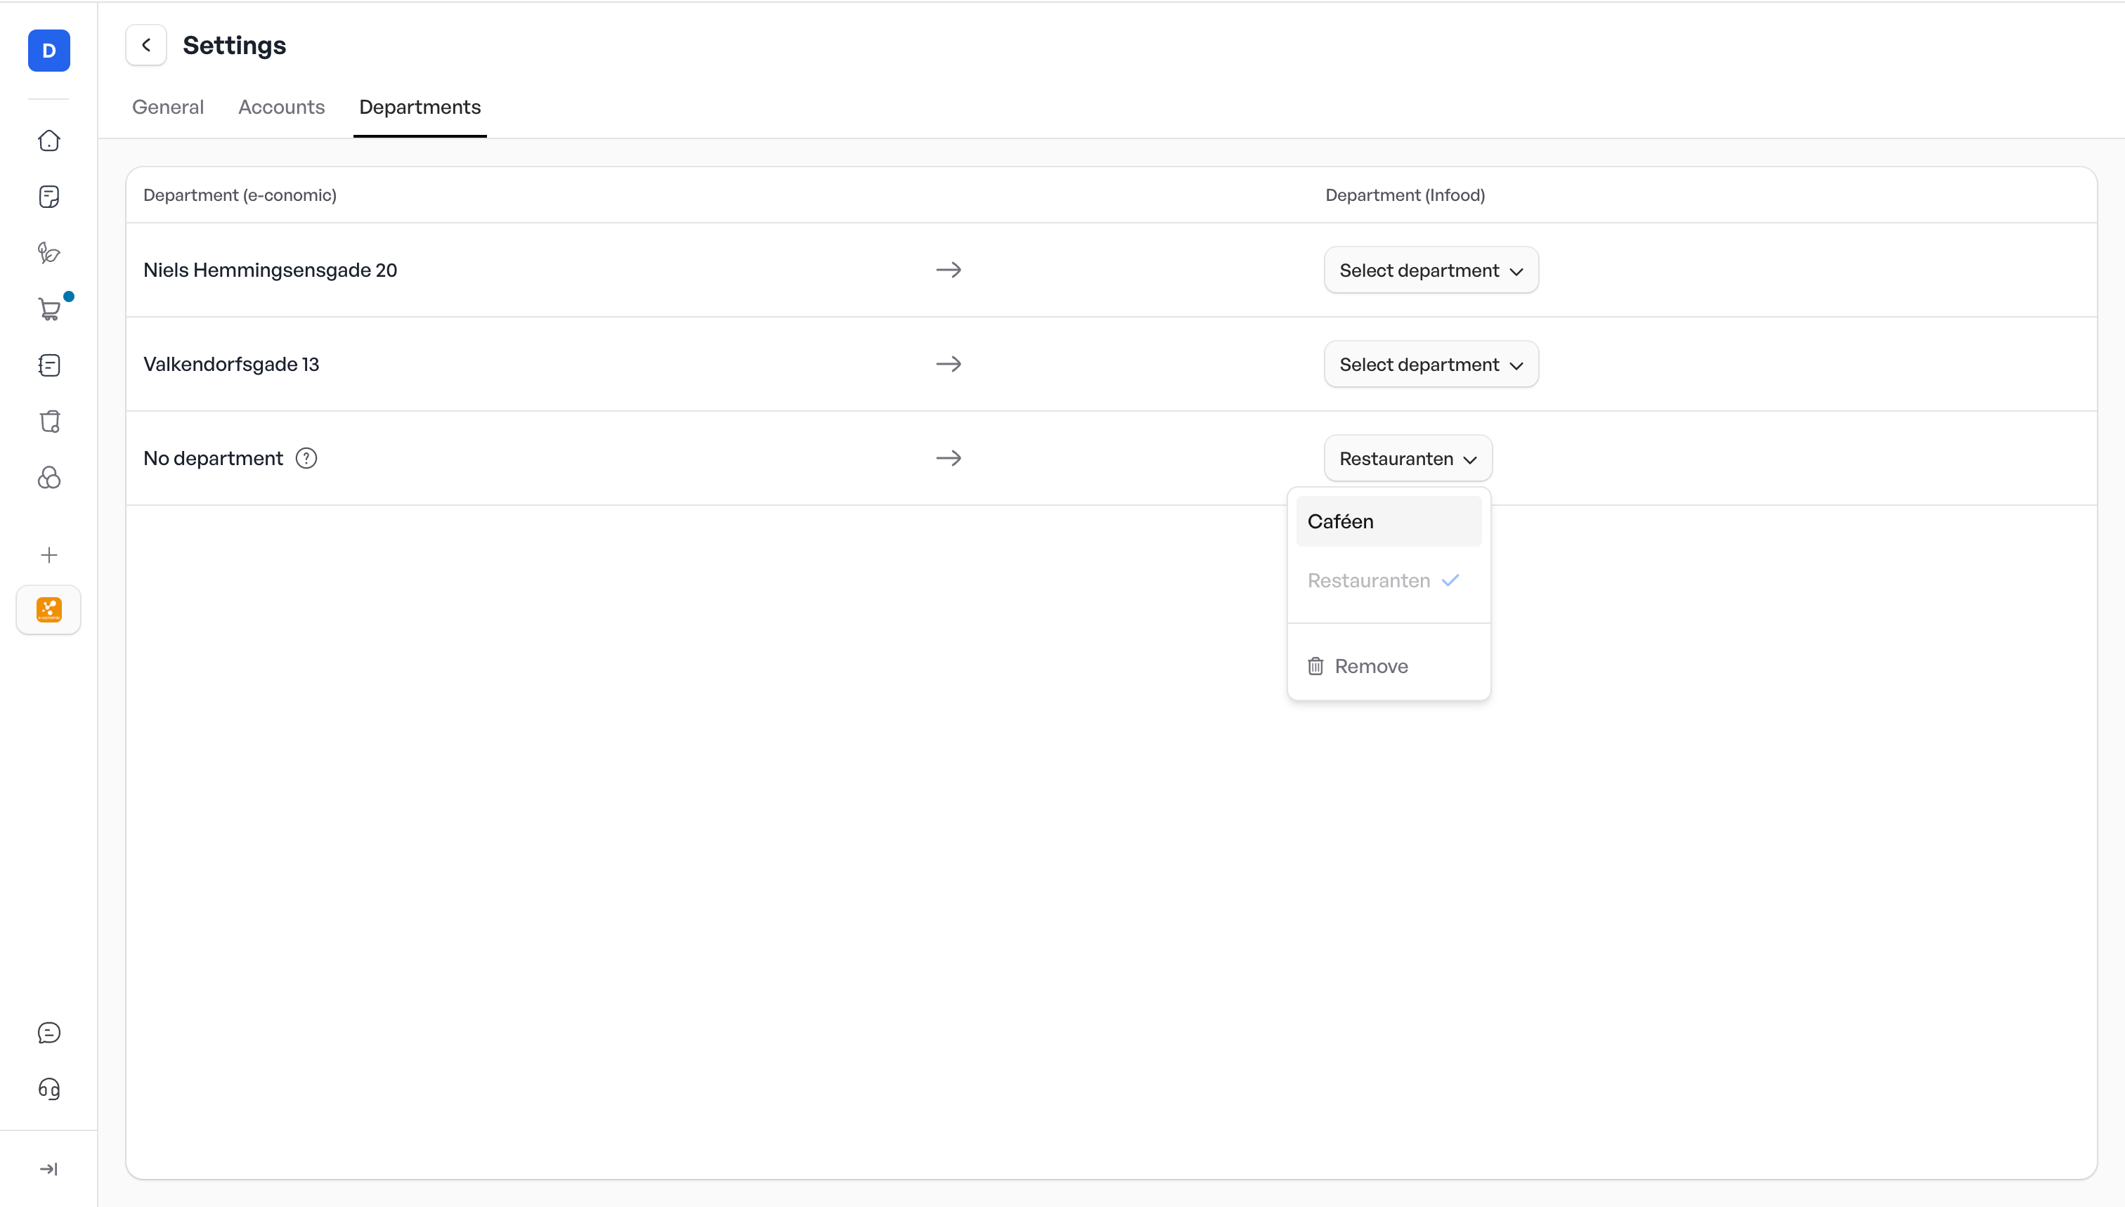
Task: Expand sidebar with arrow icon
Action: pos(49,1169)
